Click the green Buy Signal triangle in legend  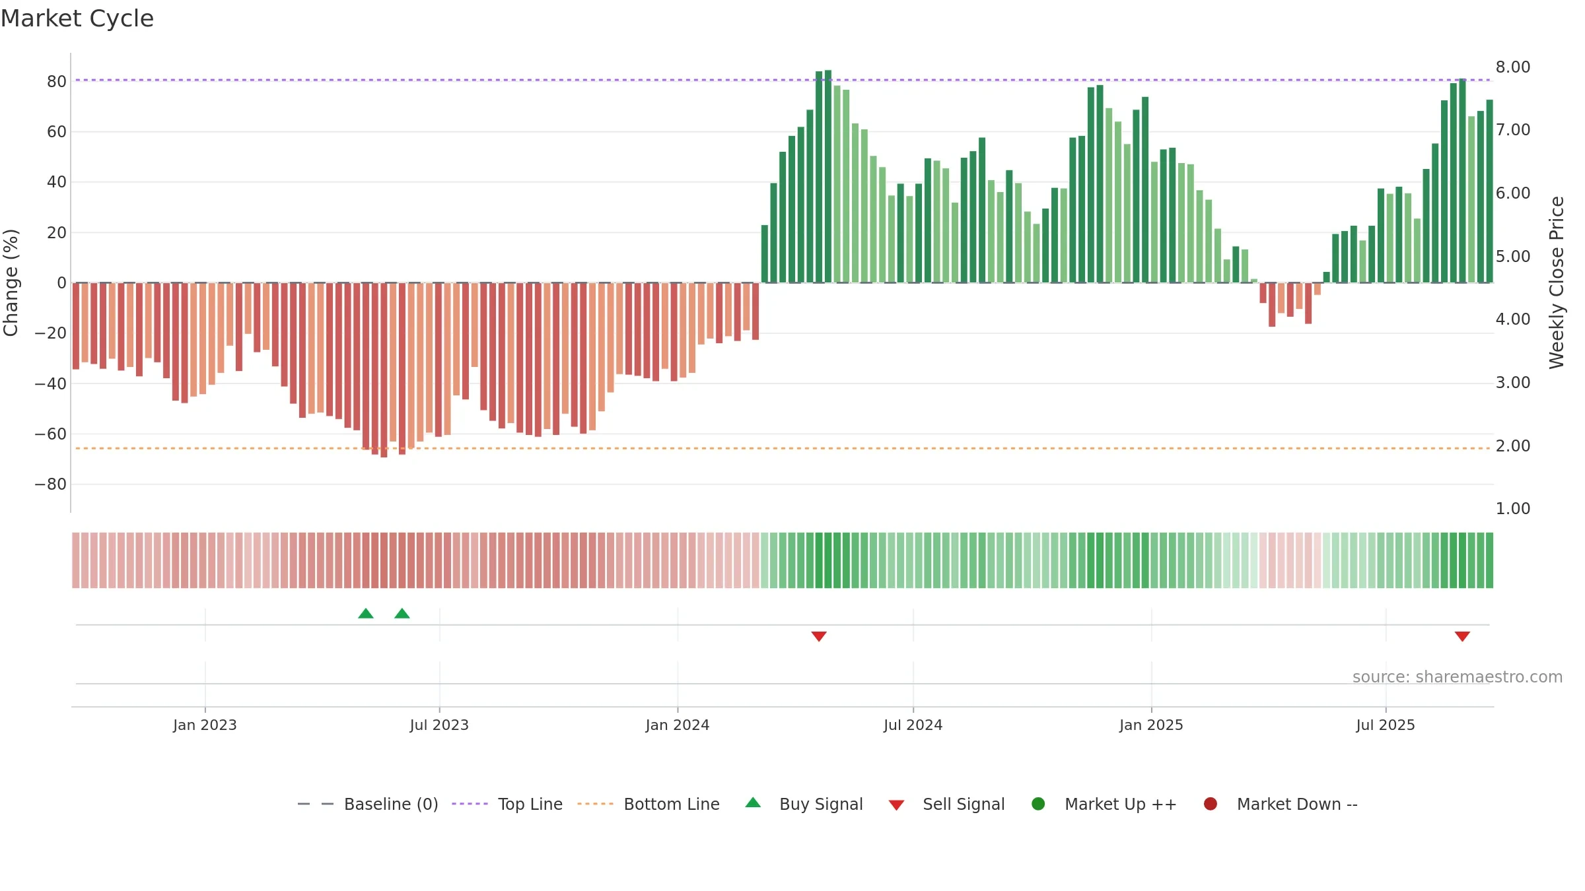pyautogui.click(x=753, y=803)
